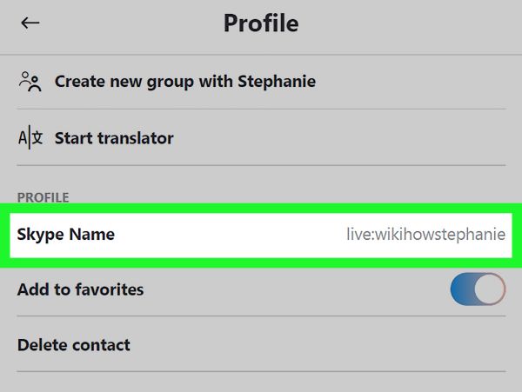
Task: Go back using the left arrow
Action: (x=30, y=23)
